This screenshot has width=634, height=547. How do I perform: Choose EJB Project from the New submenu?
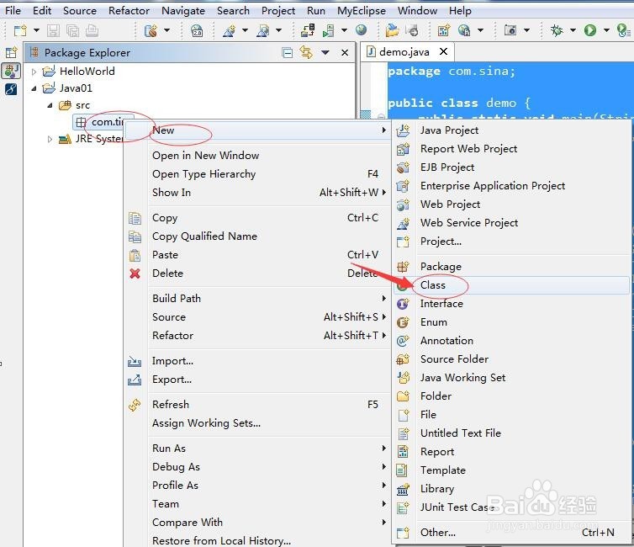[511, 167]
